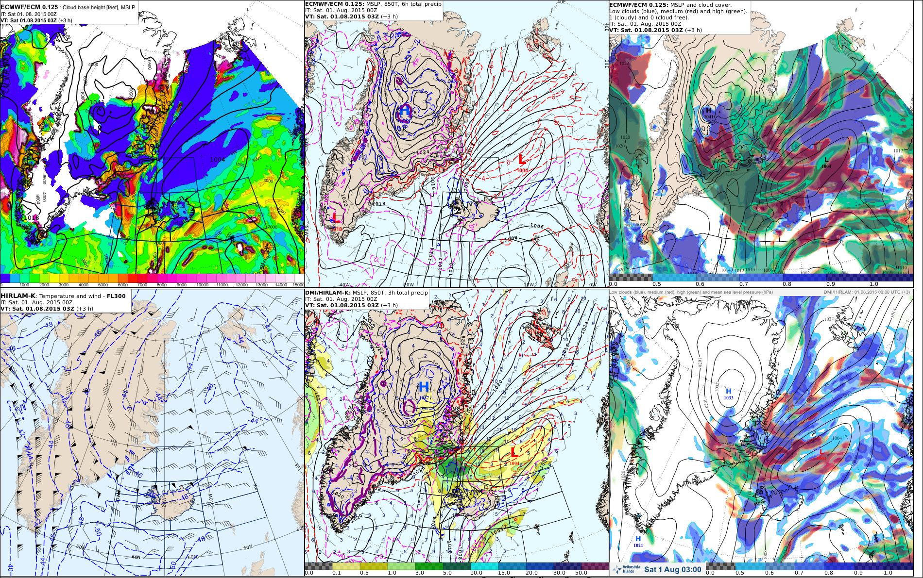
Task: Click the cloud base height map title text
Action: [x=68, y=8]
